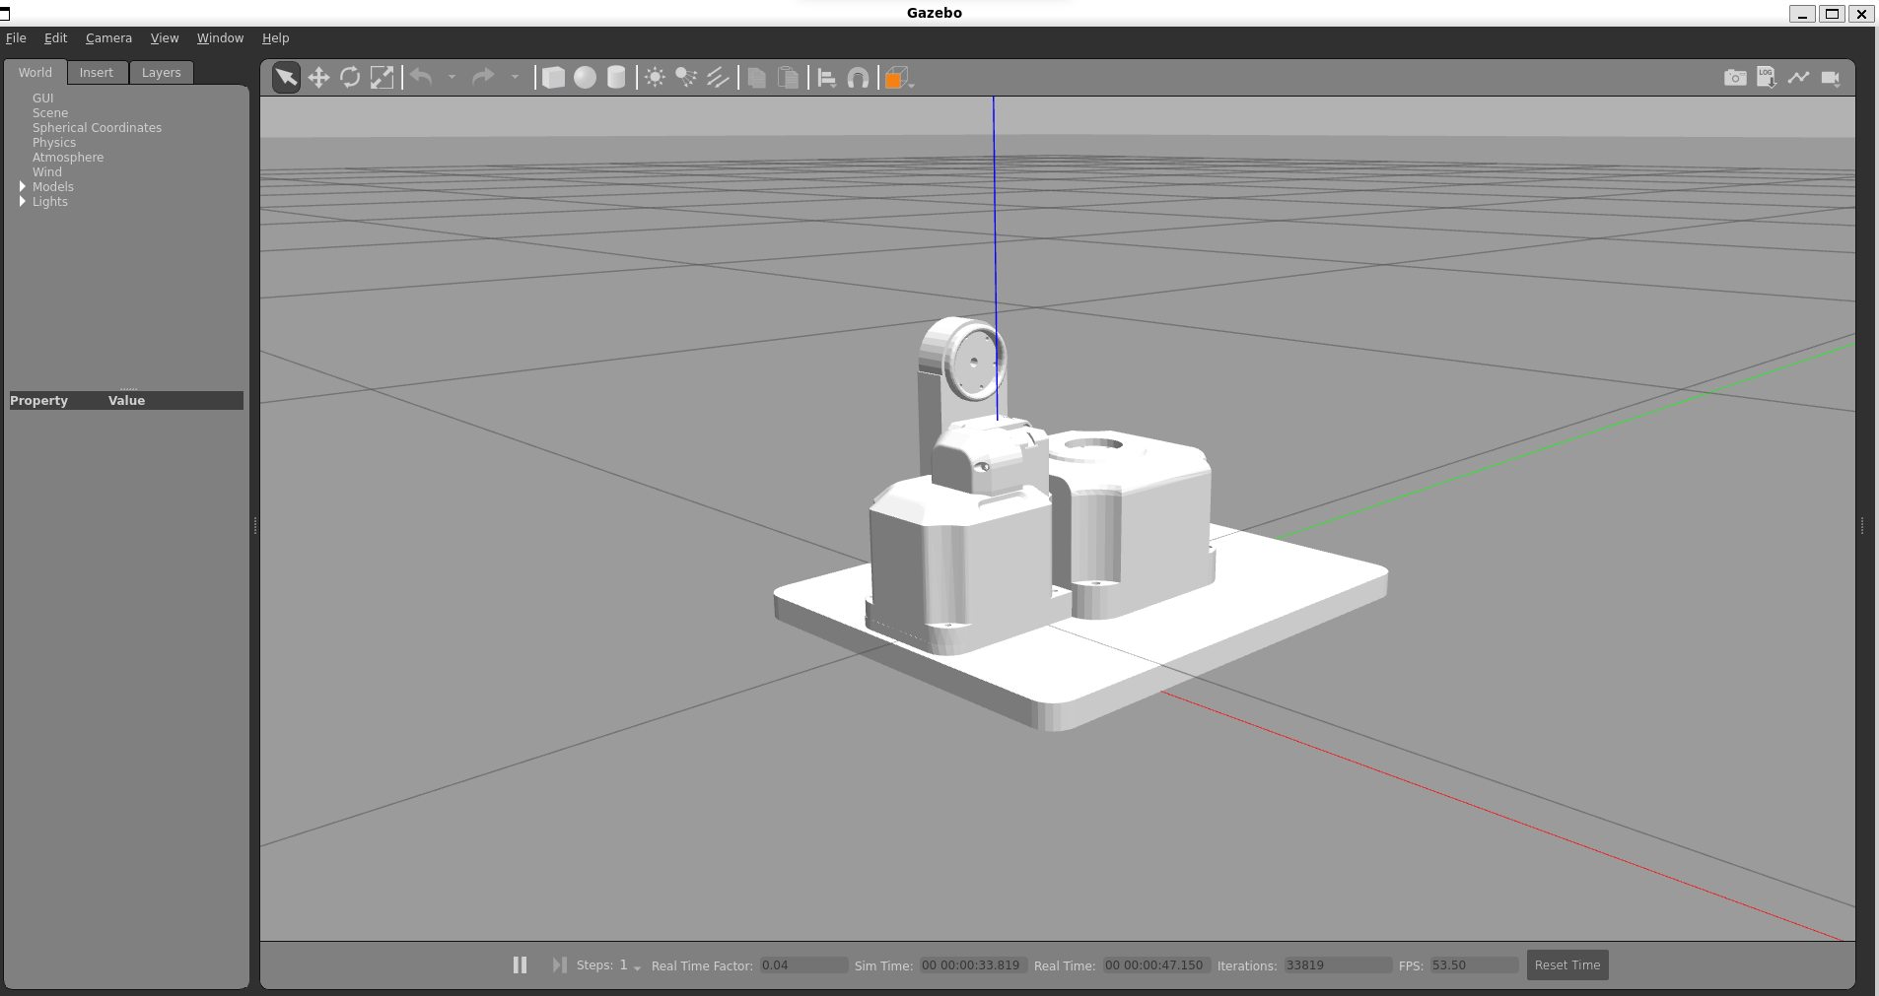Open the Window menu
Screen dimensions: 1879x996
pos(220,38)
